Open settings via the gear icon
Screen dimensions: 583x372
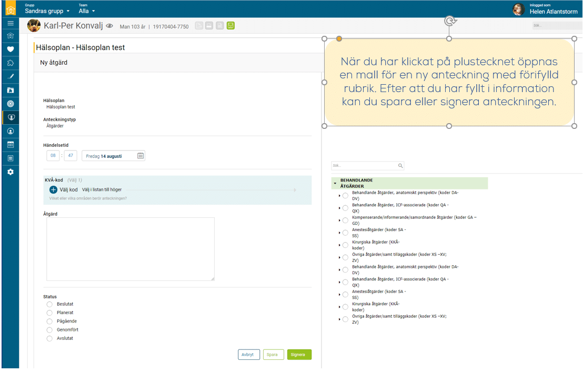(x=10, y=172)
